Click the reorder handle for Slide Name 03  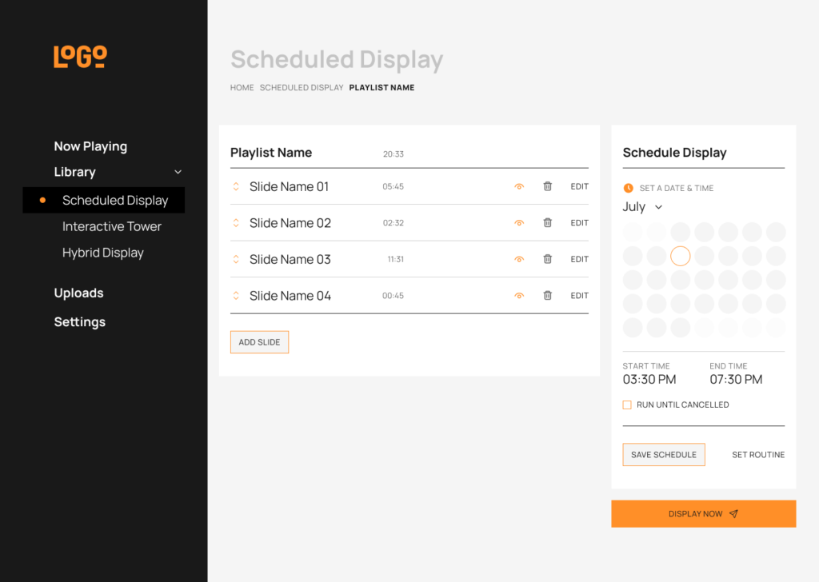236,259
